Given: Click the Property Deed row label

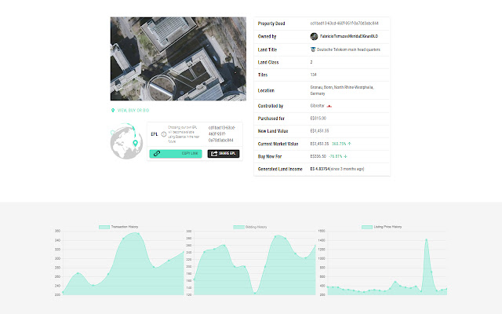Looking at the screenshot, I should (x=271, y=24).
